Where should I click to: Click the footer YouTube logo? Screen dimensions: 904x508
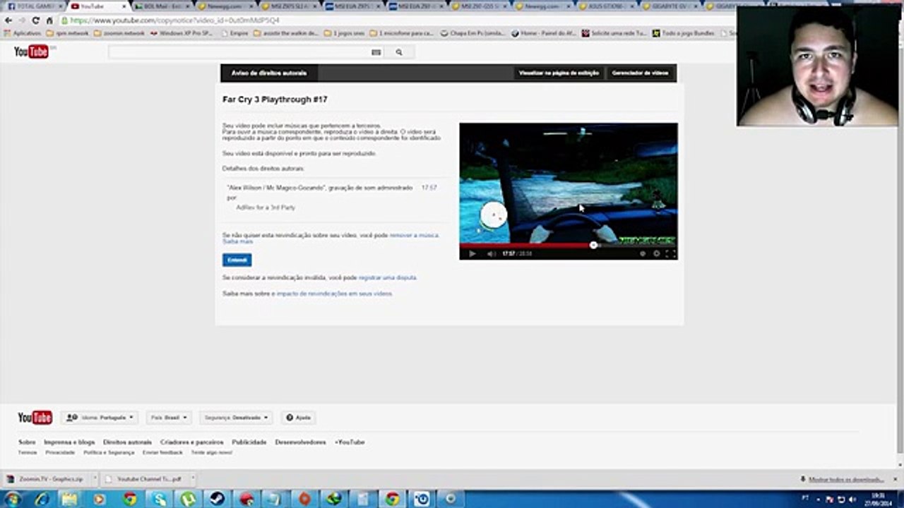pos(35,418)
